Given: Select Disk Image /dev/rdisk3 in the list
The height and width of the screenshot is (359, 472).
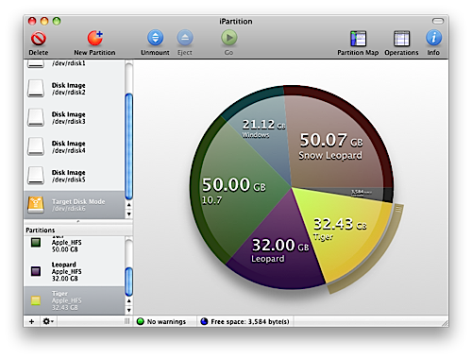Looking at the screenshot, I should [x=75, y=117].
